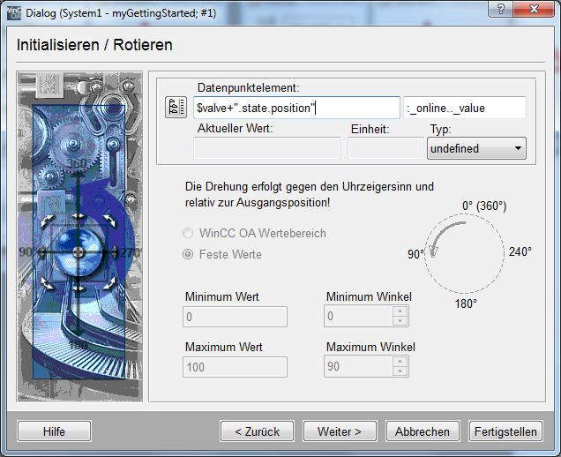
Task: Select the WinCC OA Wertebereich option
Action: (x=187, y=234)
